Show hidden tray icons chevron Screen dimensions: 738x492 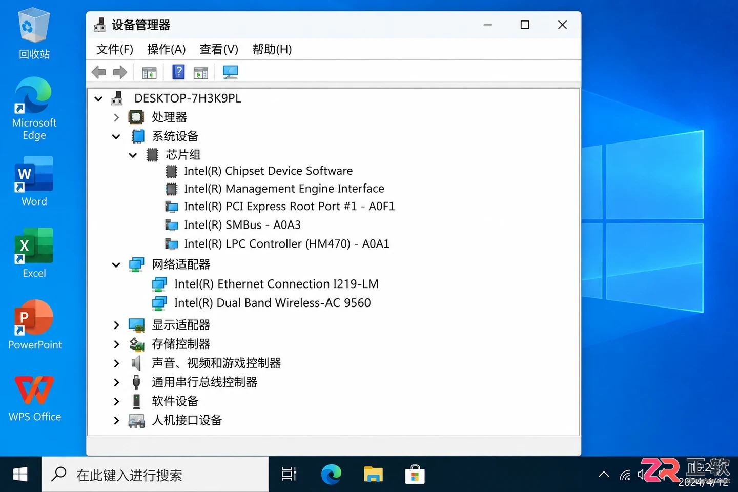[604, 475]
